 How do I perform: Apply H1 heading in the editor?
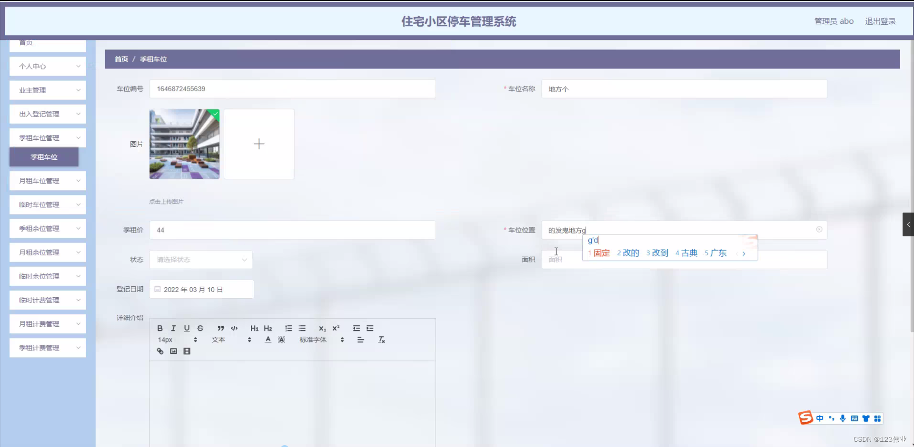pyautogui.click(x=254, y=328)
